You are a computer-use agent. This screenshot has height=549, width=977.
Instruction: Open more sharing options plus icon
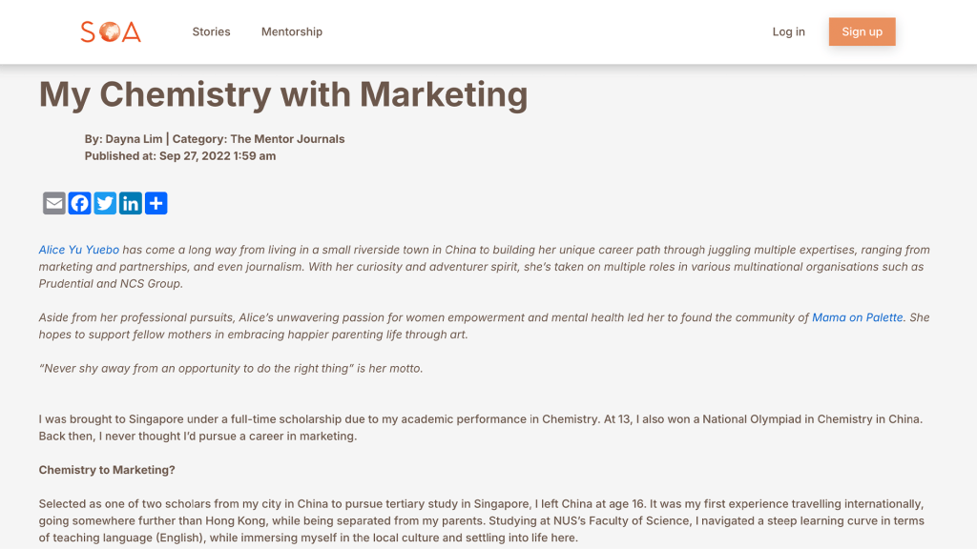pos(156,203)
